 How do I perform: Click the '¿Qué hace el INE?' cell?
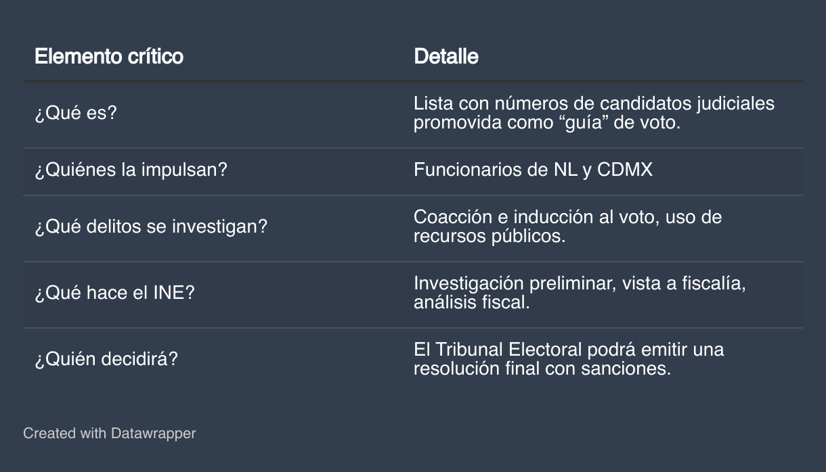tap(114, 293)
